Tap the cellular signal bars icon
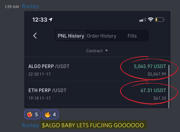The image size is (180, 132). [x=143, y=20]
